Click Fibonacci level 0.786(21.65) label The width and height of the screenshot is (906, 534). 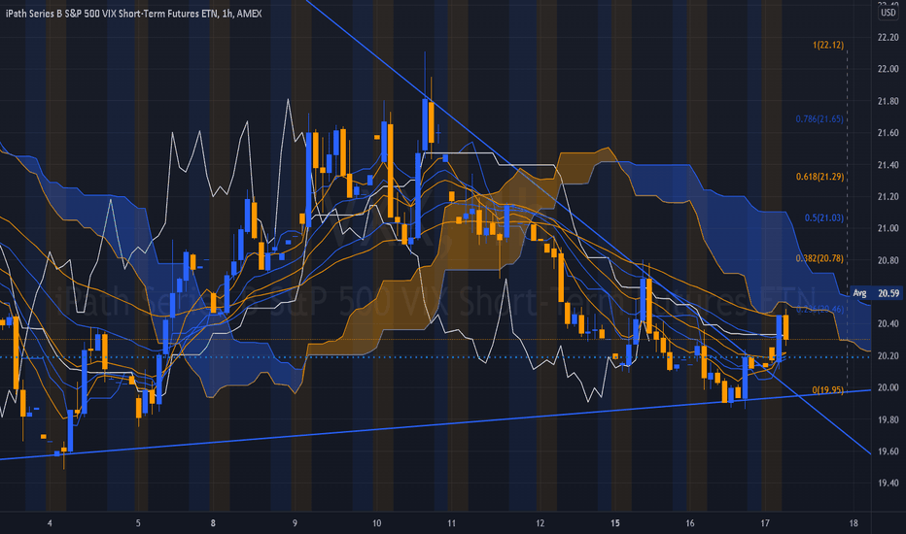point(819,118)
